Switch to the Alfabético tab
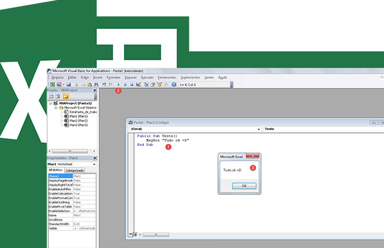Image resolution: width=384 pixels, height=248 pixels. [x=56, y=170]
